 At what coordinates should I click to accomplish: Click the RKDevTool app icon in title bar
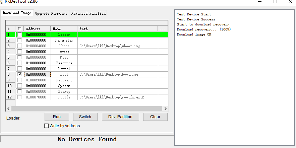point(1,2)
